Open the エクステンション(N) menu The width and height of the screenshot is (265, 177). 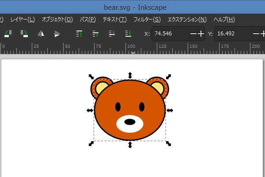tap(187, 19)
